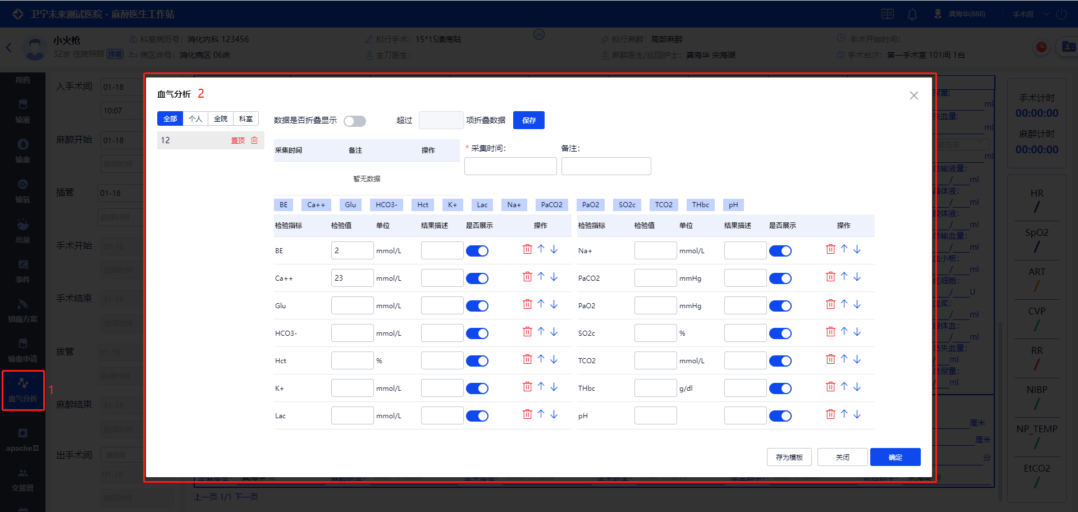Screen dimensions: 1078x512
Task: Move the PaCO2 row up
Action: [844, 276]
